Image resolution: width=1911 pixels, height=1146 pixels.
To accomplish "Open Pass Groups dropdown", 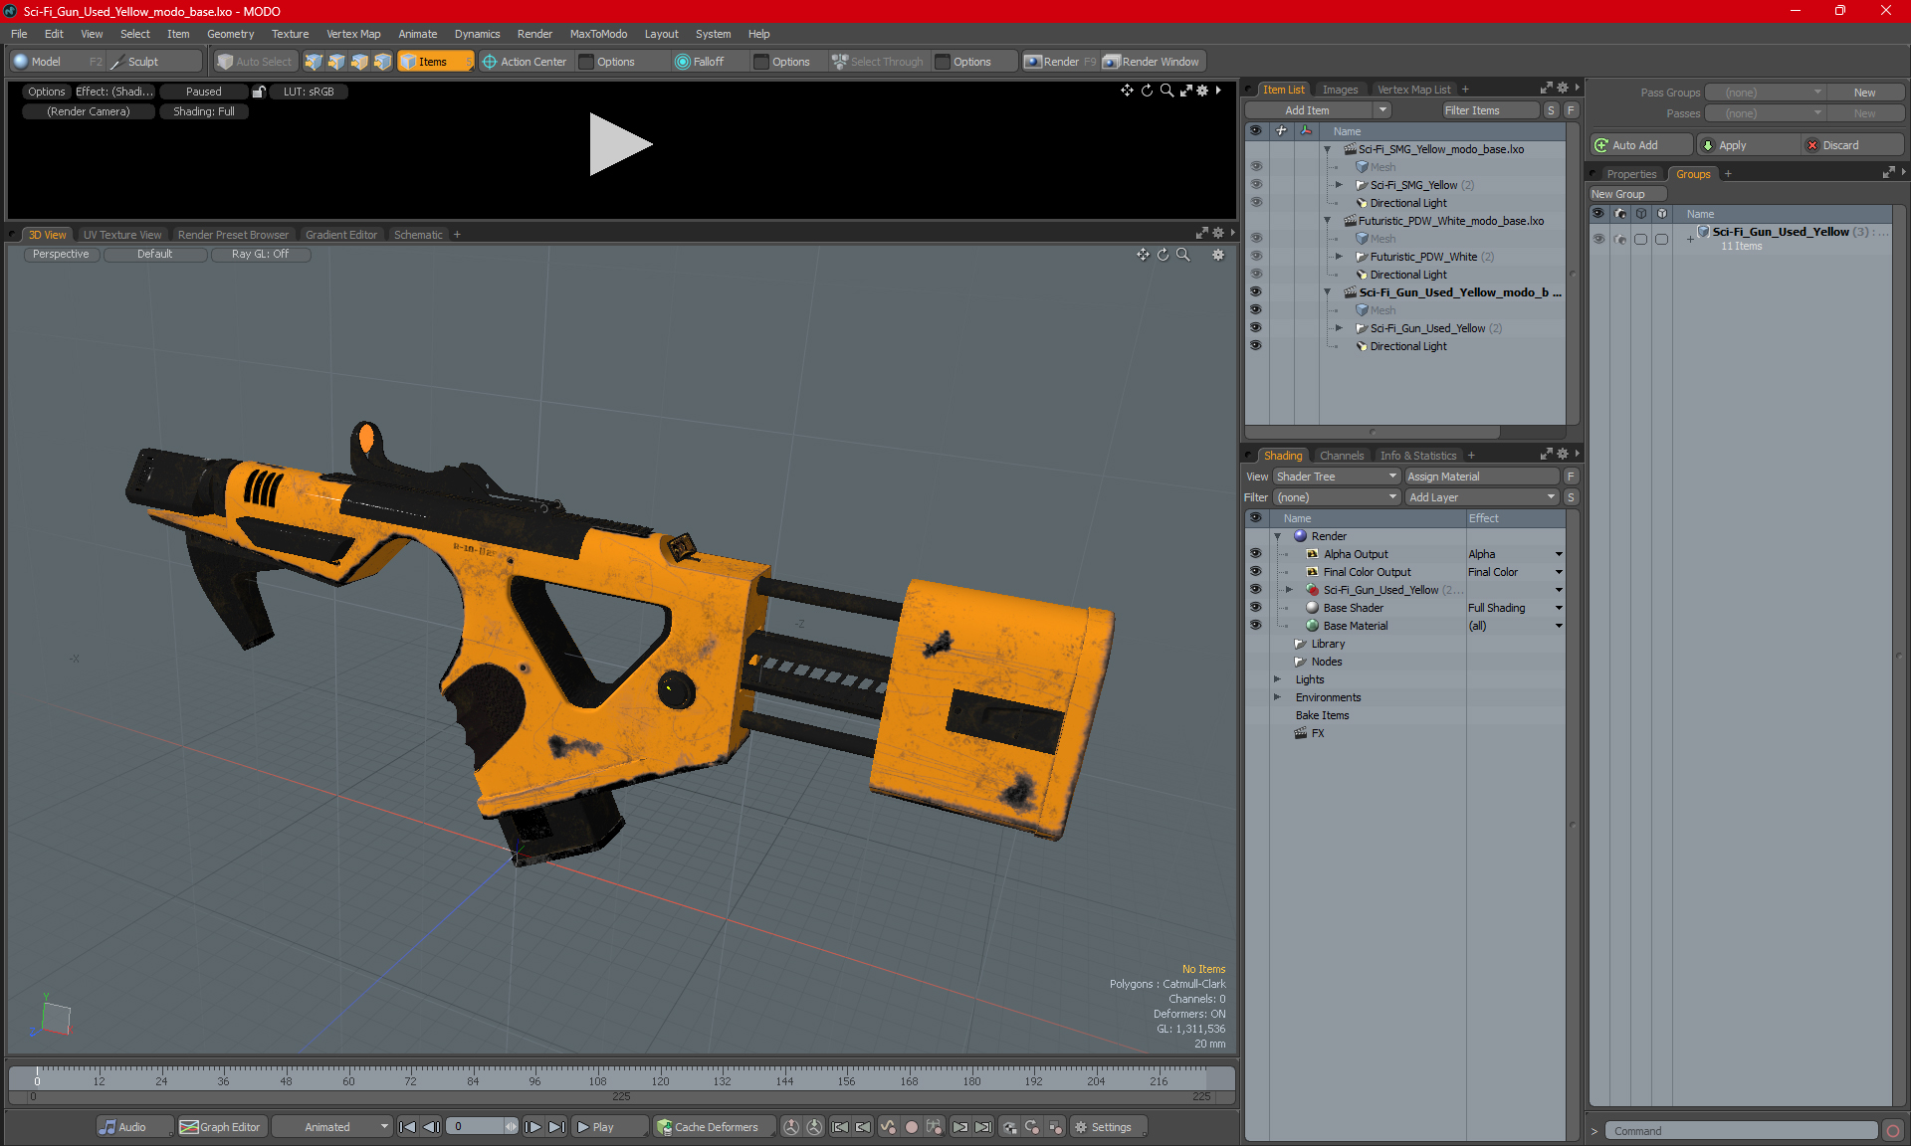I will [x=1766, y=93].
